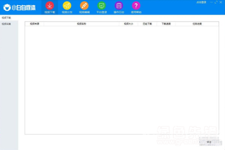225x150 pixels.
Task: Open the red 视频下载 video download tool
Action: click(50, 8)
